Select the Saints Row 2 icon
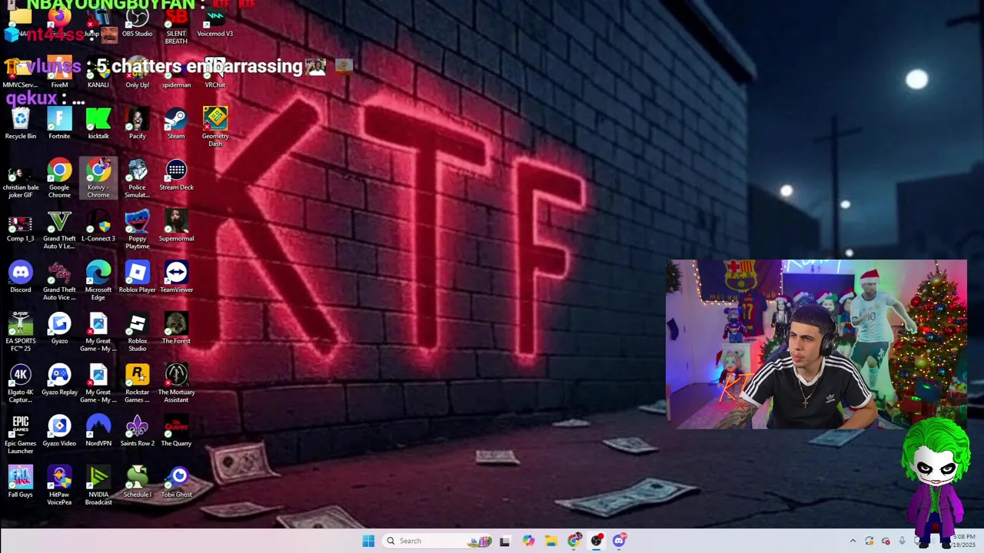Viewport: 984px width, 553px height. pyautogui.click(x=137, y=431)
